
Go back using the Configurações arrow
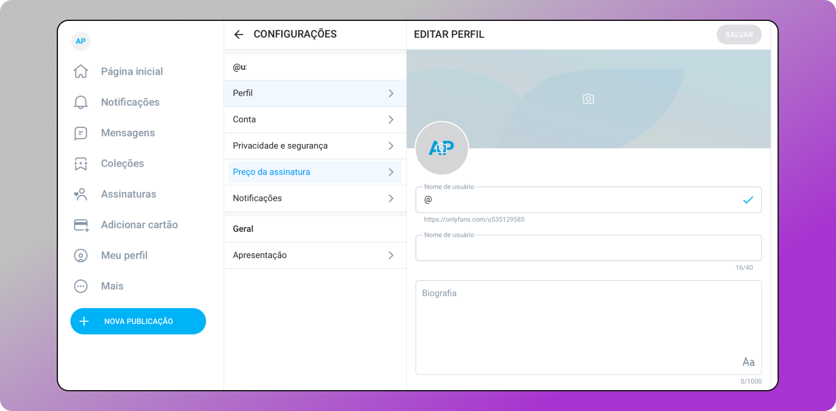click(x=239, y=35)
